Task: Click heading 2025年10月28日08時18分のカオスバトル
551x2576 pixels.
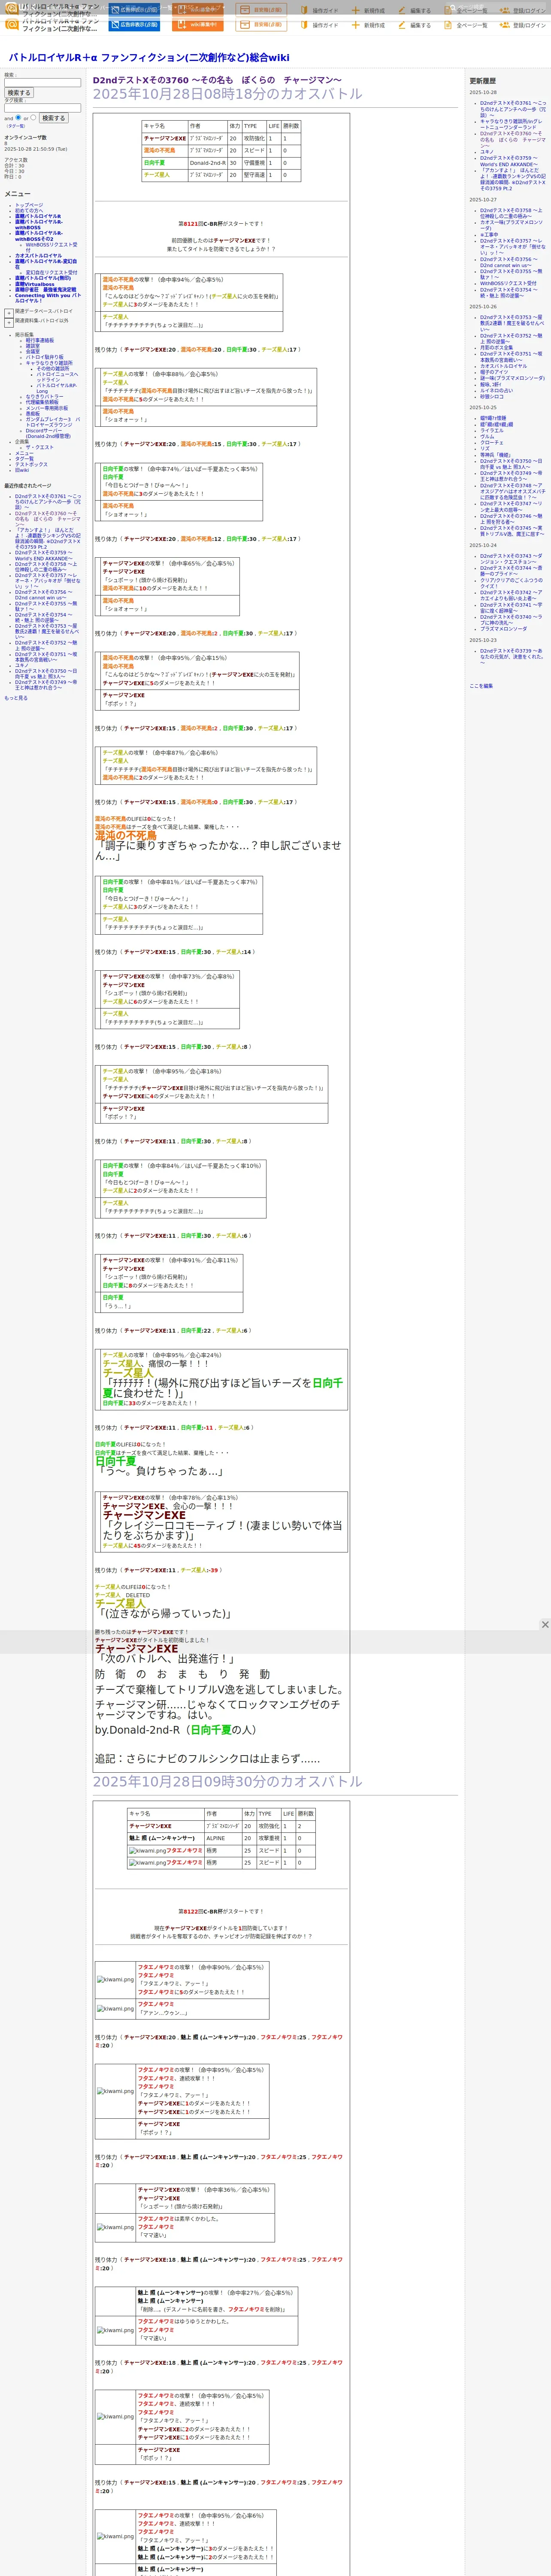Action: [227, 94]
